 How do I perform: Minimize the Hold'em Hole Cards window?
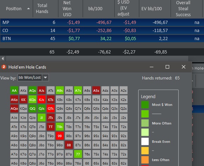point(152,67)
